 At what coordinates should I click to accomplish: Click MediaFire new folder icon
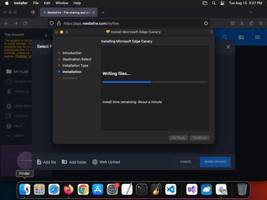[x=241, y=37]
